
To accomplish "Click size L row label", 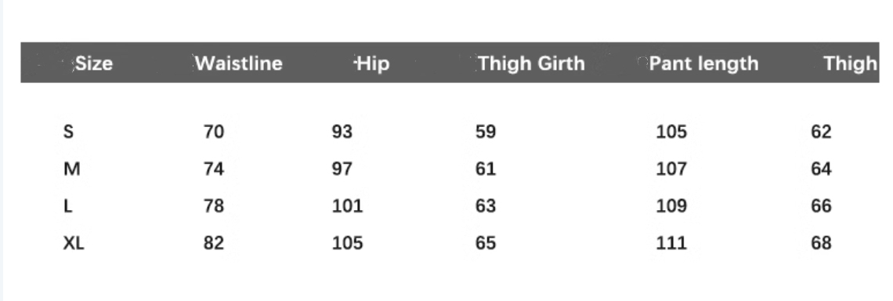I will (68, 206).
